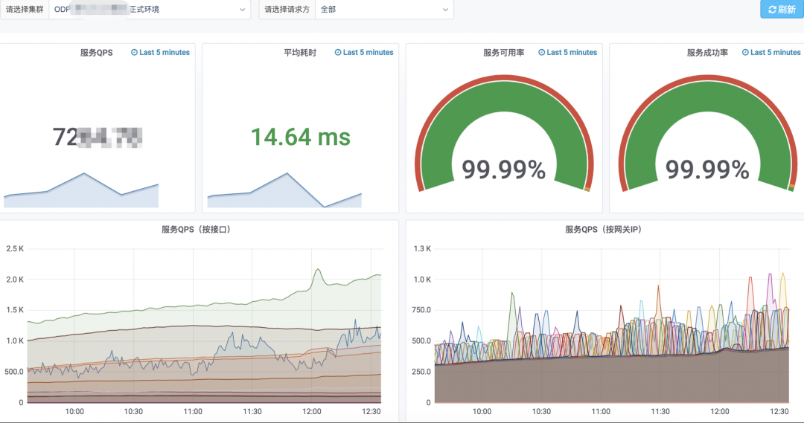
Task: Click the 服务QPS sparkline chart
Action: pos(81,190)
